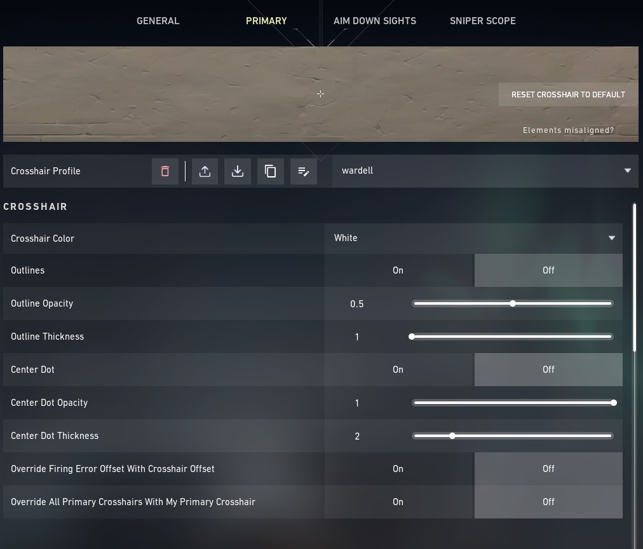
Task: Enable Override Firing Error Offset On
Action: [x=399, y=469]
